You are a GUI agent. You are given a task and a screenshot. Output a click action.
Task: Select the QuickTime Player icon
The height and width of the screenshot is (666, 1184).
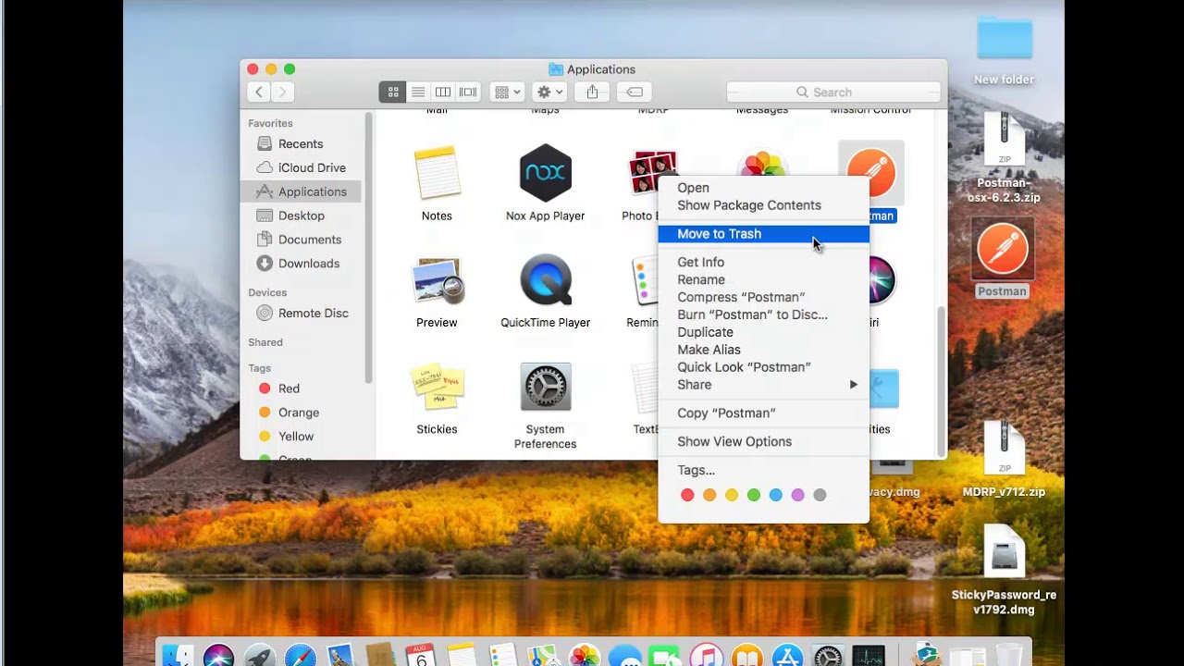545,280
